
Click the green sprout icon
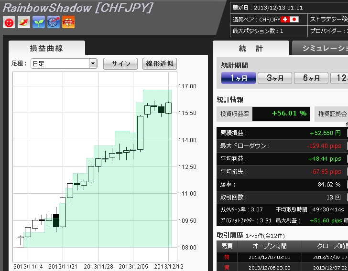click(39, 22)
